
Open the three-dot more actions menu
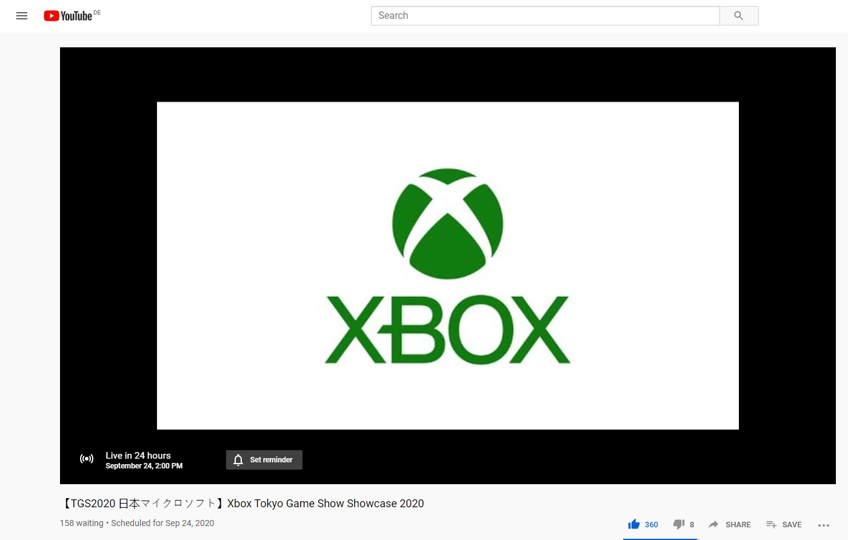point(824,525)
